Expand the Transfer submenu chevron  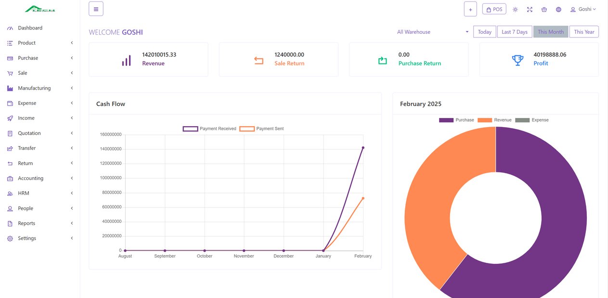point(72,148)
